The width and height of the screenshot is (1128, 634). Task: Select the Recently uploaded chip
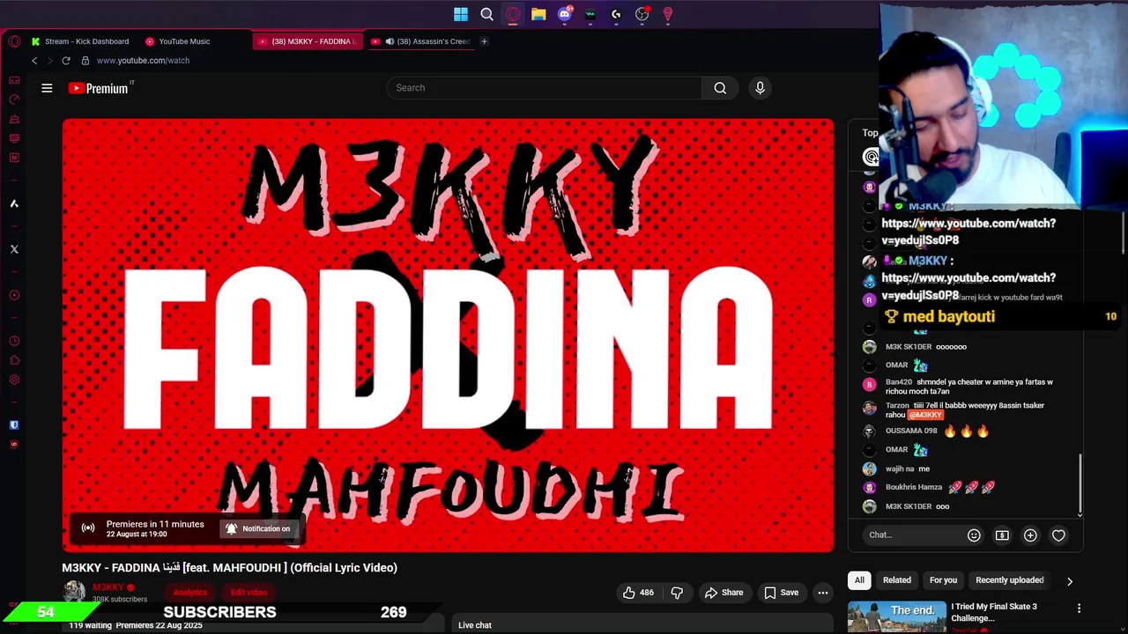click(x=1010, y=580)
